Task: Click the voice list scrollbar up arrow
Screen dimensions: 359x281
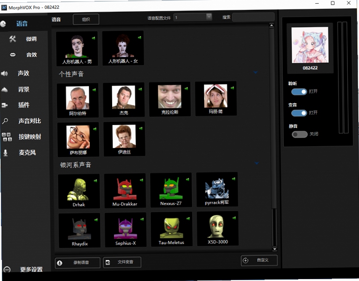Action: click(272, 25)
